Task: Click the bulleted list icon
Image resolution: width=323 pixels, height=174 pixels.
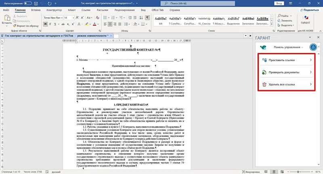Action: [104, 18]
